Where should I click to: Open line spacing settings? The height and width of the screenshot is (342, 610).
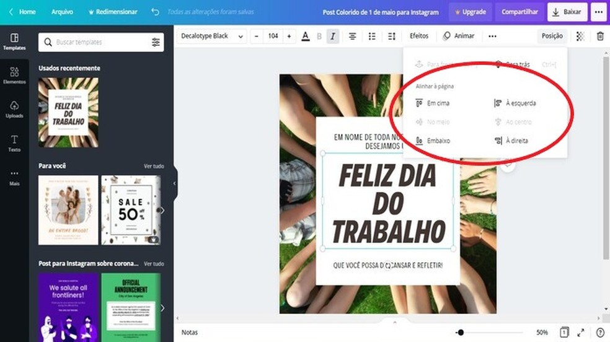[x=391, y=37]
